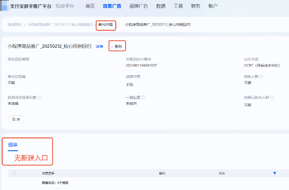Click the 删除 button

(118, 47)
